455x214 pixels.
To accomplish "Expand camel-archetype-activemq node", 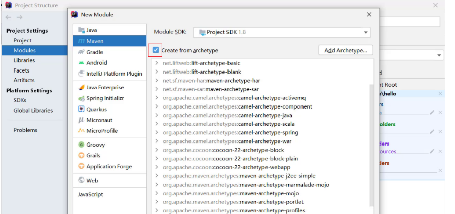I will click(x=157, y=98).
